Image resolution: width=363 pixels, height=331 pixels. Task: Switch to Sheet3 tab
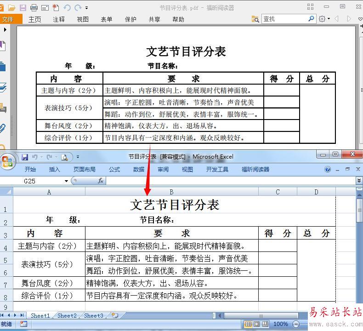(x=94, y=315)
